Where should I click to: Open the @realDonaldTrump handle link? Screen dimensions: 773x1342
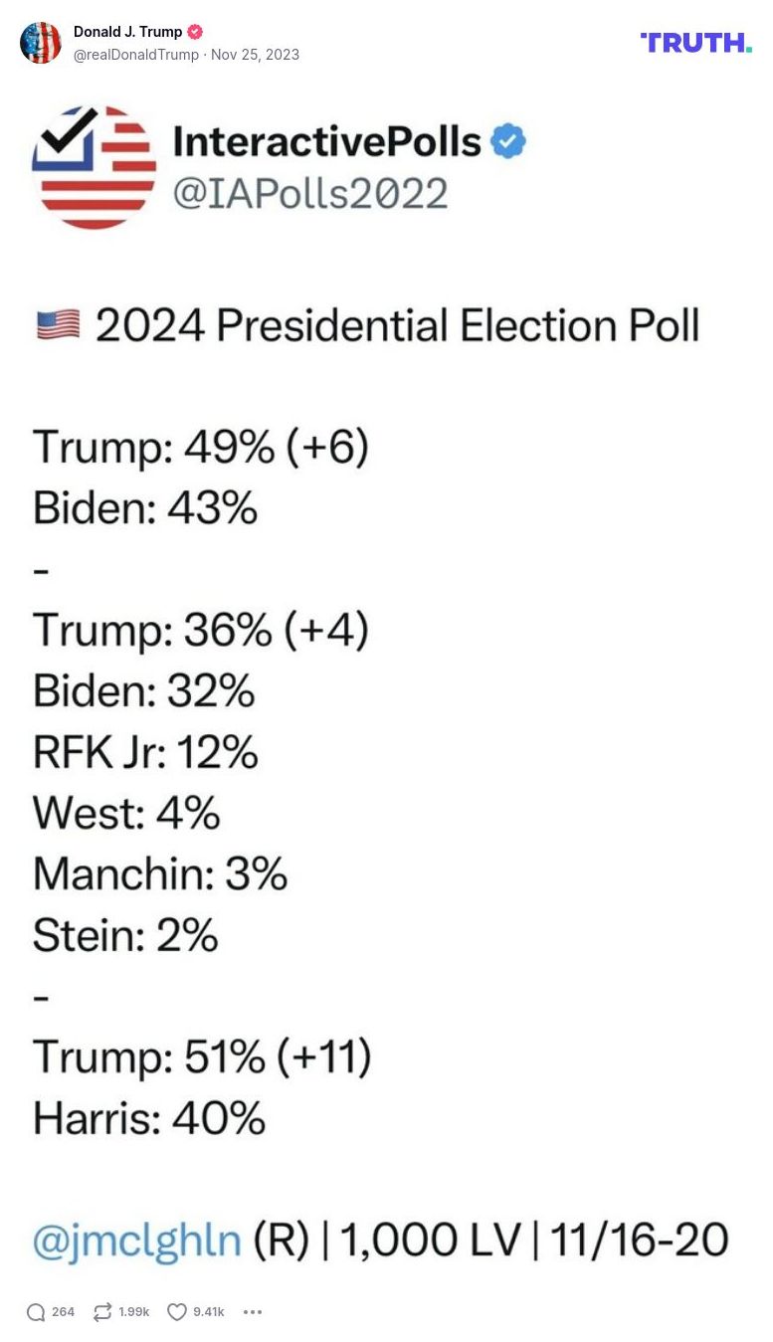(136, 55)
